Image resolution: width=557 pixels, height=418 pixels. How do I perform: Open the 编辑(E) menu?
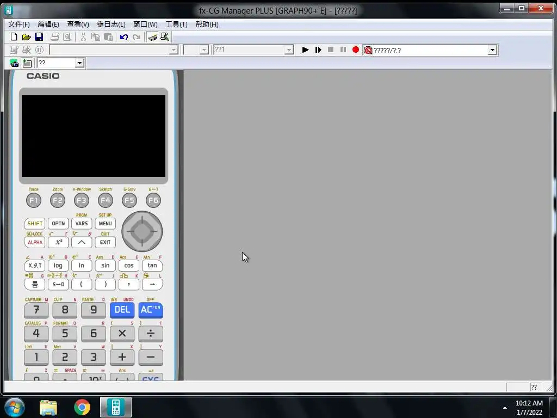coord(48,24)
